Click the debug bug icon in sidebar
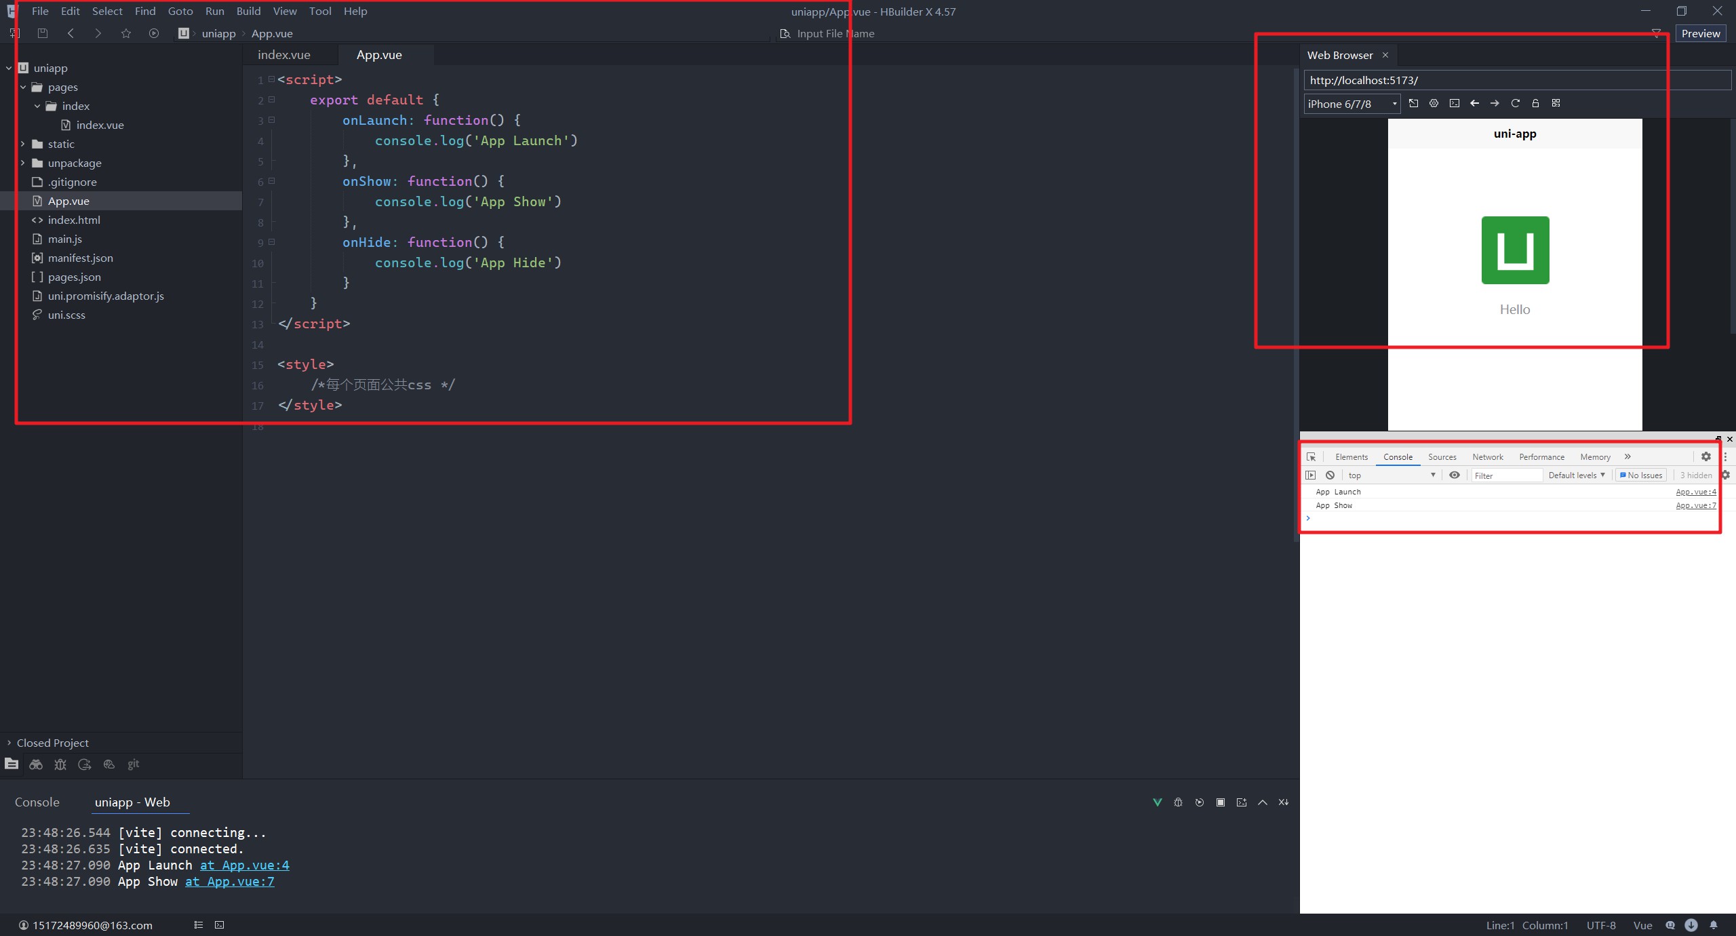The image size is (1736, 936). [x=60, y=764]
